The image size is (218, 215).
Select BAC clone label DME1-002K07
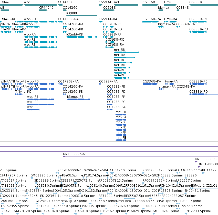(x=74, y=154)
